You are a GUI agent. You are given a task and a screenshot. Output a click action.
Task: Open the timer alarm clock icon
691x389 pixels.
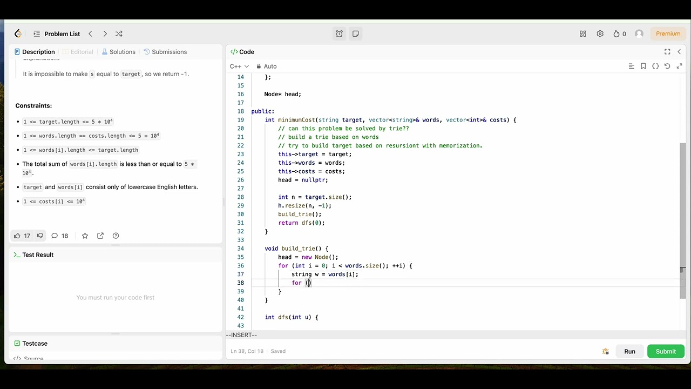(339, 33)
